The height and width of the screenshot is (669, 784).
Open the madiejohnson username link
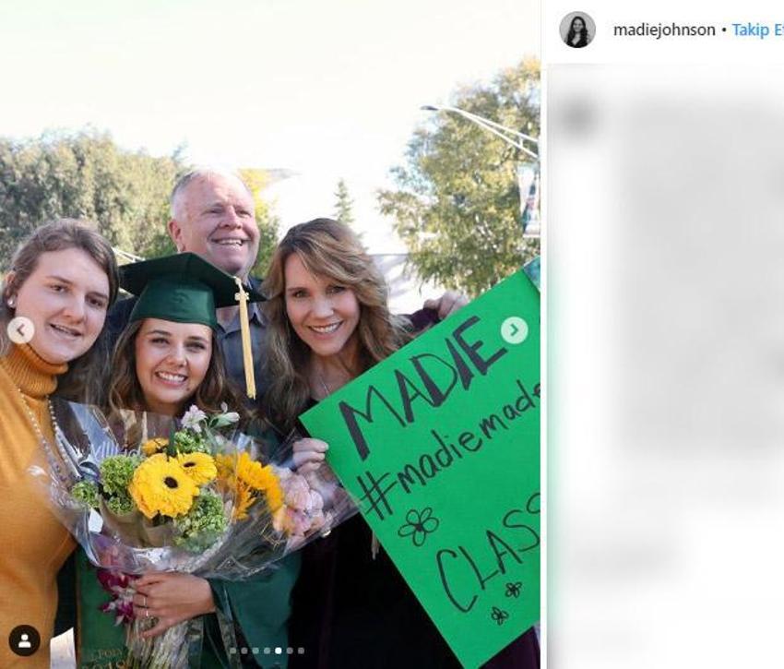(664, 30)
